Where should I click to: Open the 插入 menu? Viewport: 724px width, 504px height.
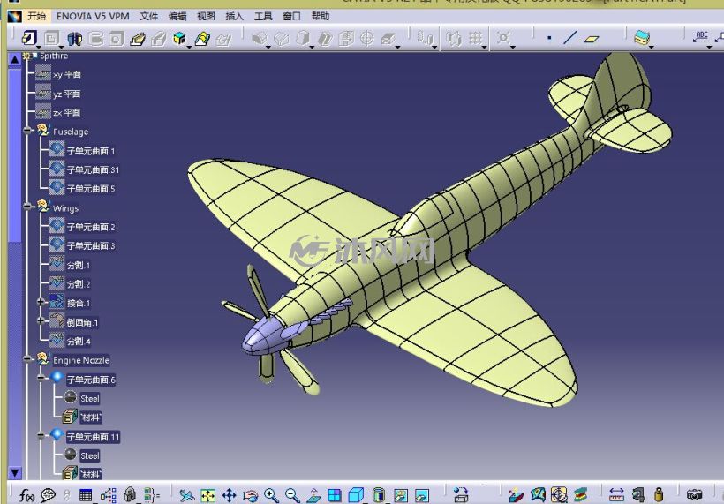[x=235, y=16]
